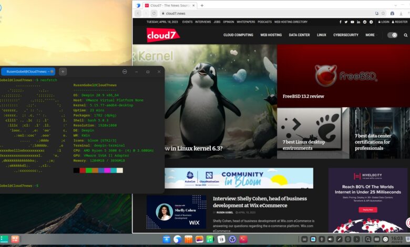Viewport: 410px width, 247px height.
Task: Open the site search magnifier icon
Action: [406, 35]
